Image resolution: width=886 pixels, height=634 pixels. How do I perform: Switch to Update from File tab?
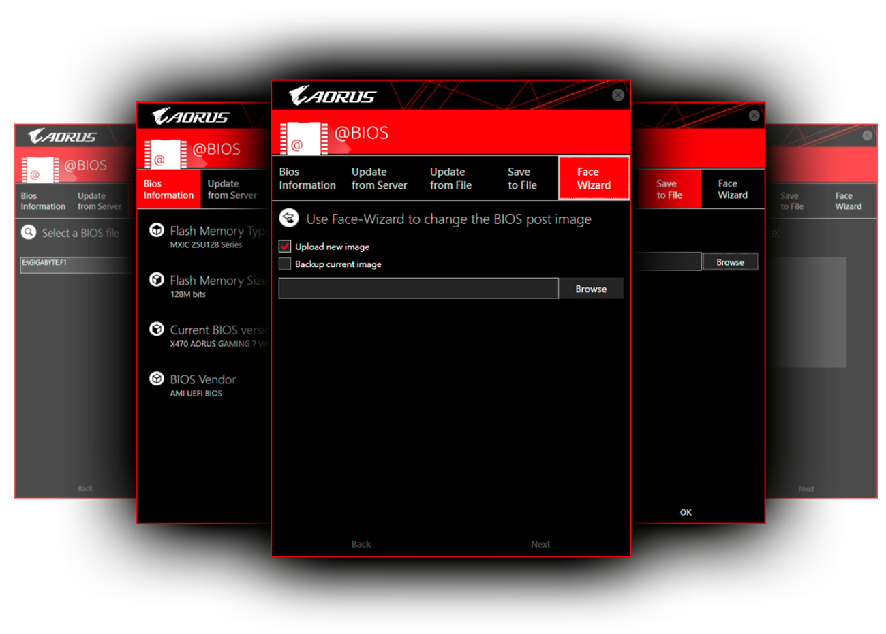point(450,178)
